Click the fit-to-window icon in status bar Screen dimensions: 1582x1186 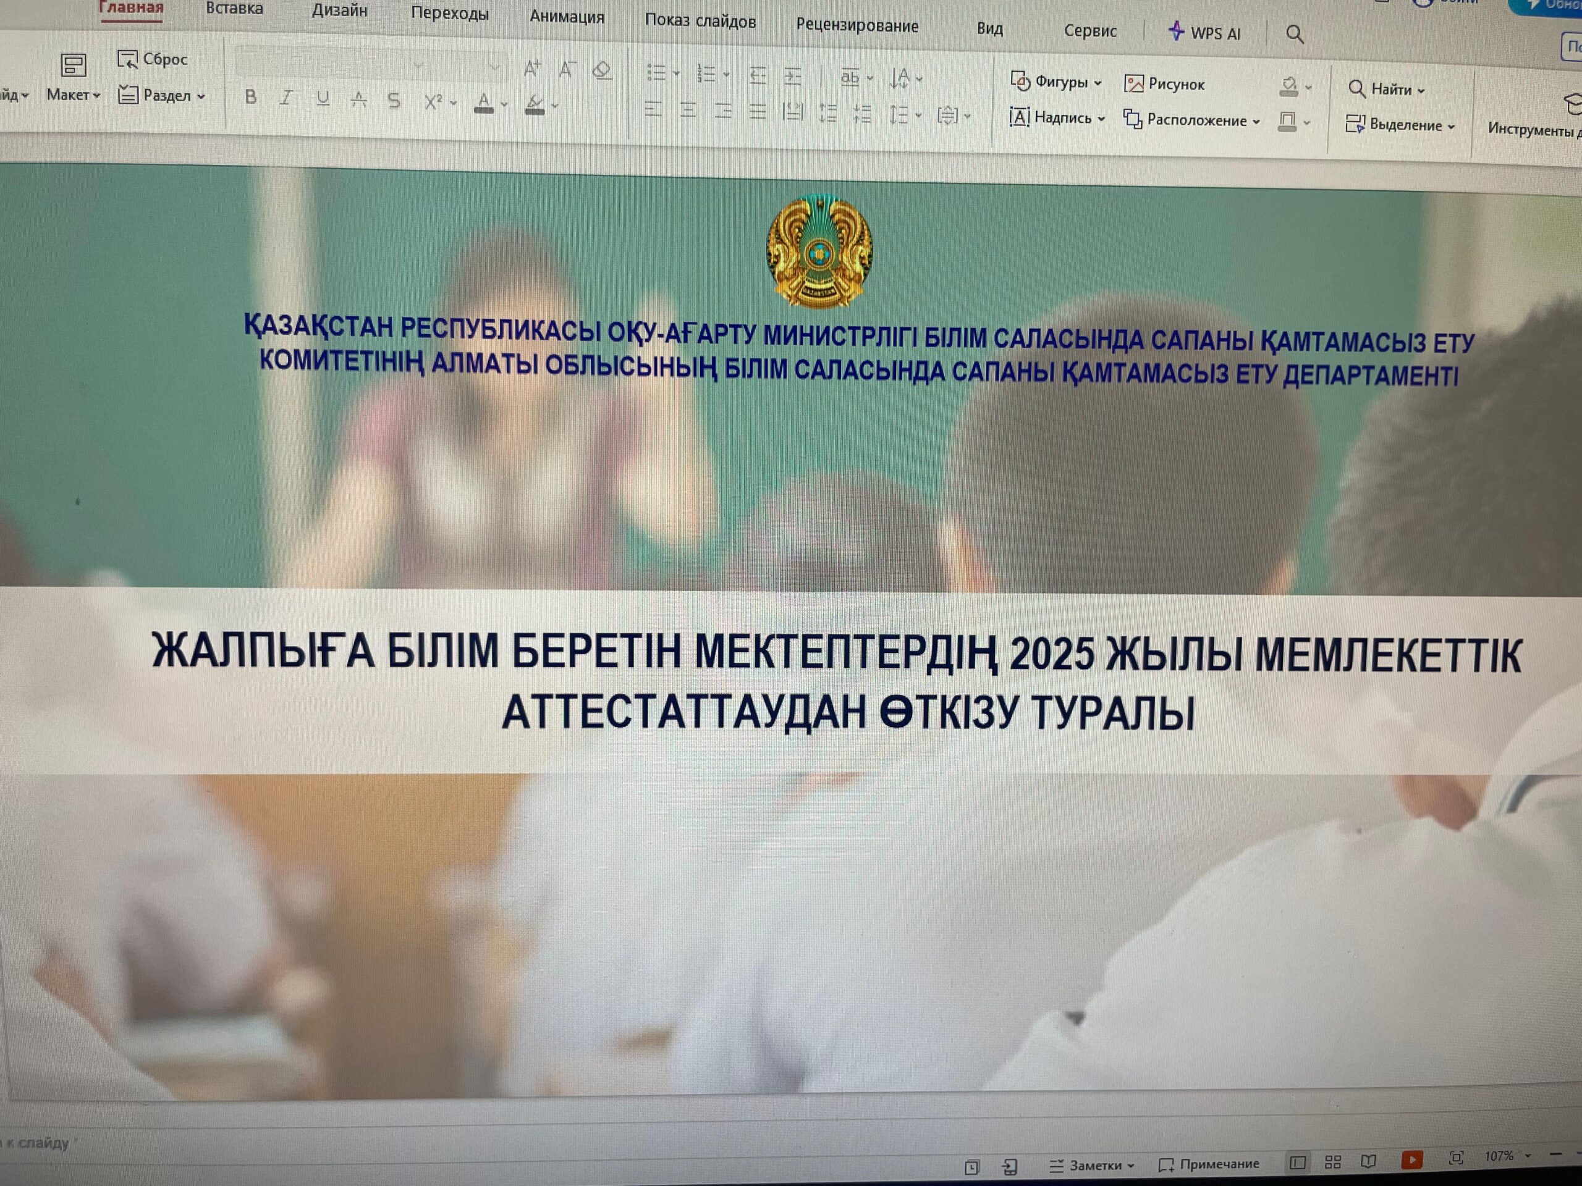[x=1455, y=1157]
